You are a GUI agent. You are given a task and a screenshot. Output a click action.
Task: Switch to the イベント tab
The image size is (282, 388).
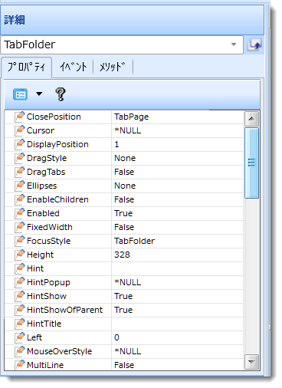[73, 67]
